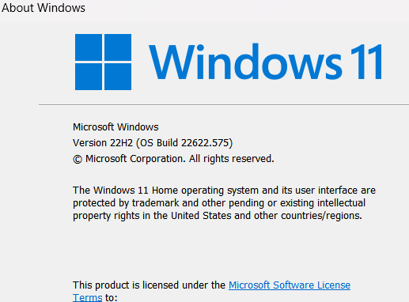Click the 'This product is licensed under' text
The image size is (409, 302).
coord(149,285)
